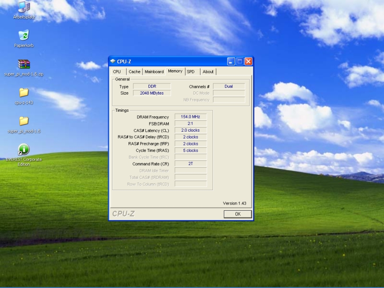Open the Mainboard tab
The width and height of the screenshot is (384, 288).
[154, 72]
